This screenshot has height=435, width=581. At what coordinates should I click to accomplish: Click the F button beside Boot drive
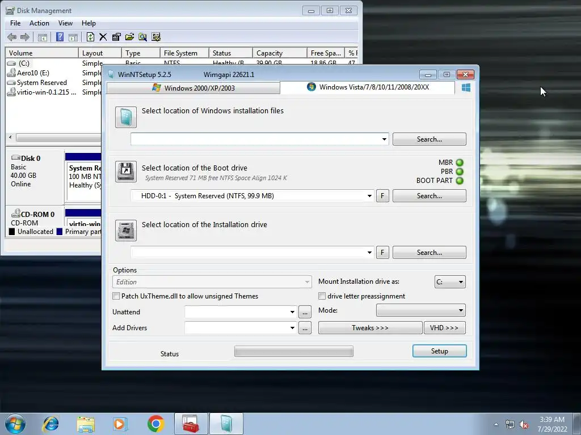[x=382, y=196]
